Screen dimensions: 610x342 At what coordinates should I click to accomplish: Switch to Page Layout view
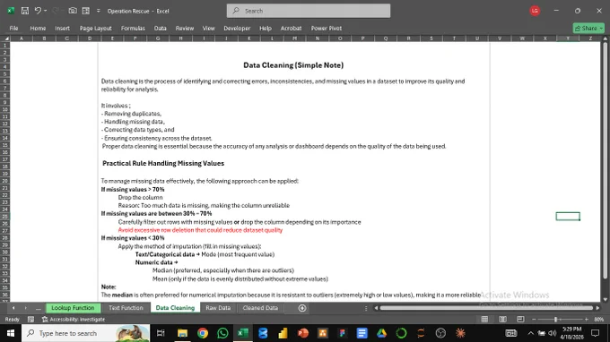502,319
